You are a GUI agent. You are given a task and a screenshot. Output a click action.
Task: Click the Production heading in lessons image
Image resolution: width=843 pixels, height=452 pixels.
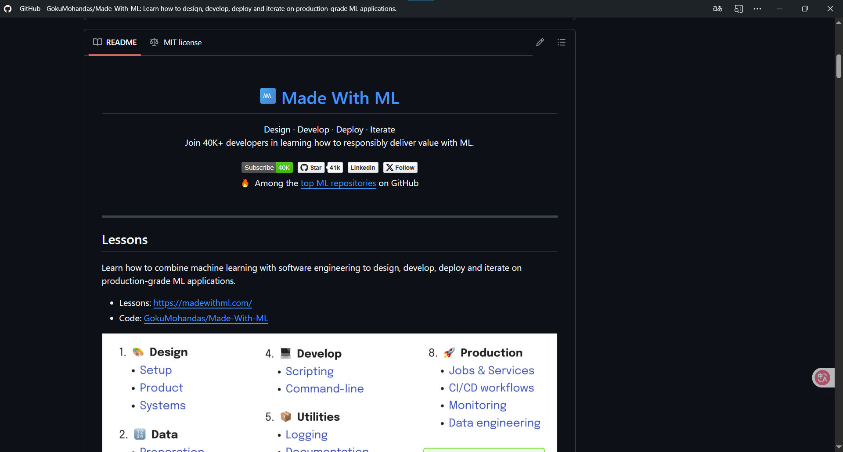491,353
